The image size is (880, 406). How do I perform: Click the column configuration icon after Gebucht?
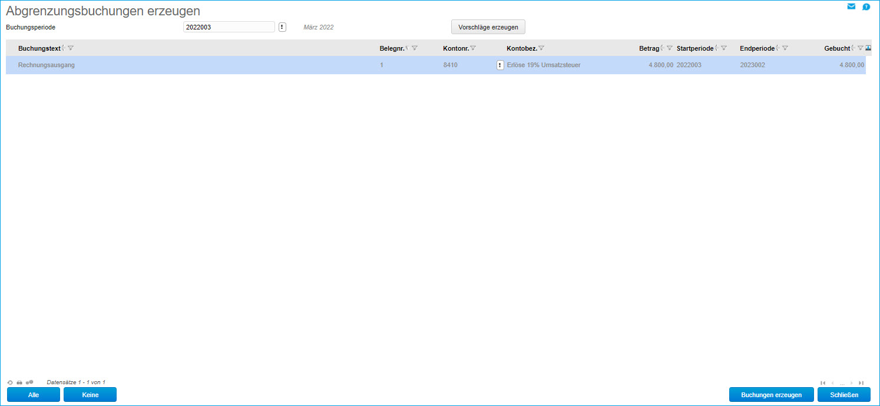coord(868,48)
